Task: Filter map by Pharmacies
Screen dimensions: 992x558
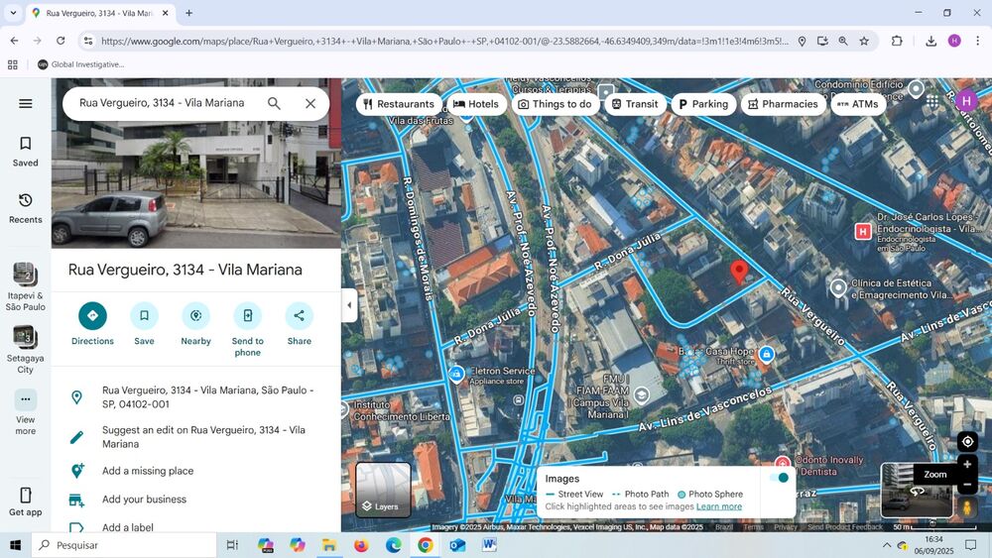Action: tap(784, 104)
